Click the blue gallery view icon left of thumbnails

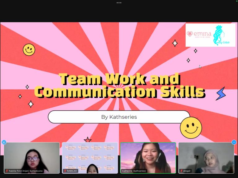(4, 142)
